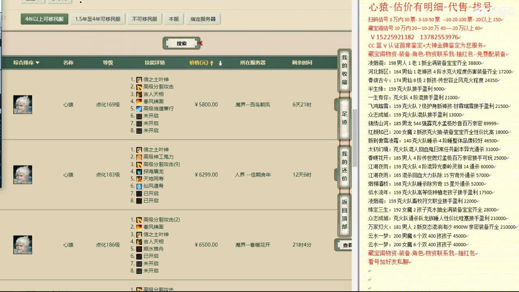Image resolution: width=519 pixels, height=292 pixels.
Task: Click 锦绣山河 185男龙 line in document
Action: point(432,123)
